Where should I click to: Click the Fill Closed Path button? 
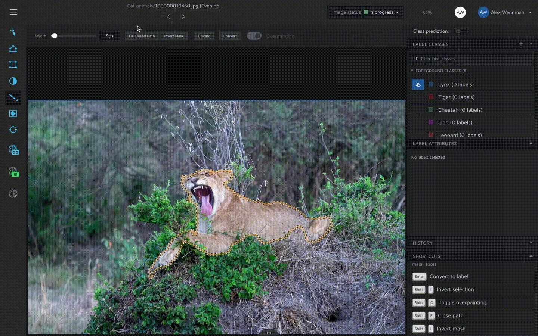(x=142, y=36)
